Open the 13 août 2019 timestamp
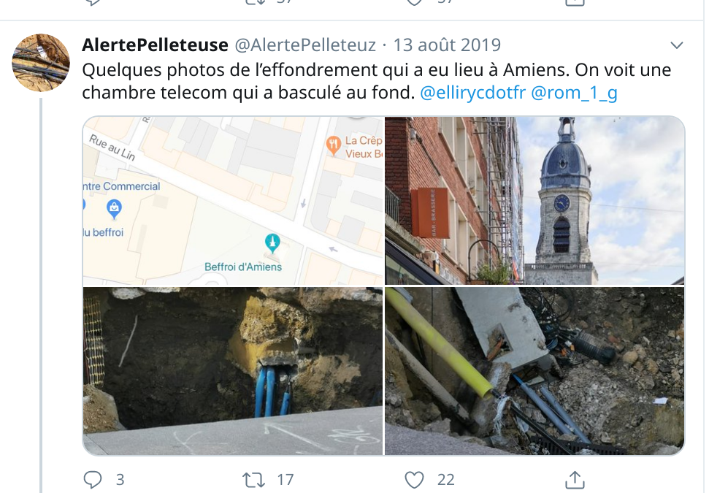The image size is (709, 493). pyautogui.click(x=447, y=45)
